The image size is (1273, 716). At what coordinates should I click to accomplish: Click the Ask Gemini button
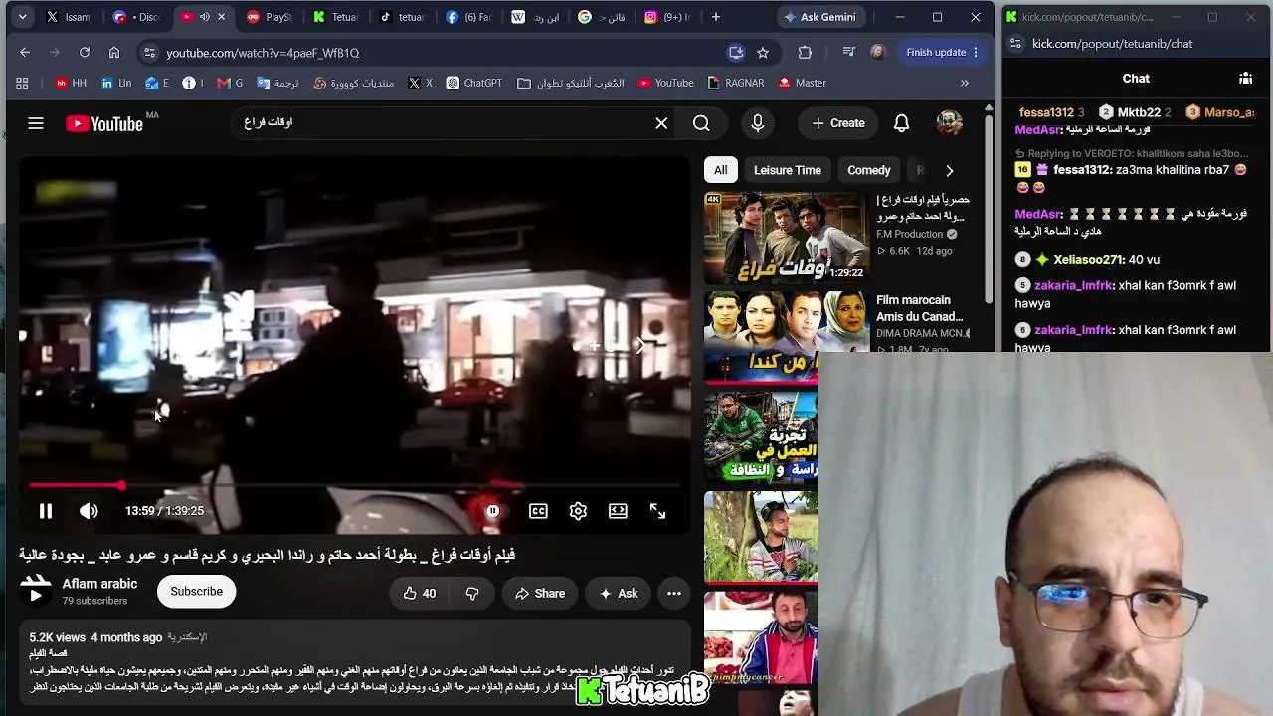pyautogui.click(x=820, y=17)
